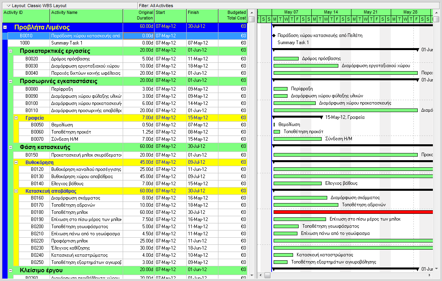Click the activity table scroll down arrow
This screenshot has width=442, height=281.
(252, 275)
